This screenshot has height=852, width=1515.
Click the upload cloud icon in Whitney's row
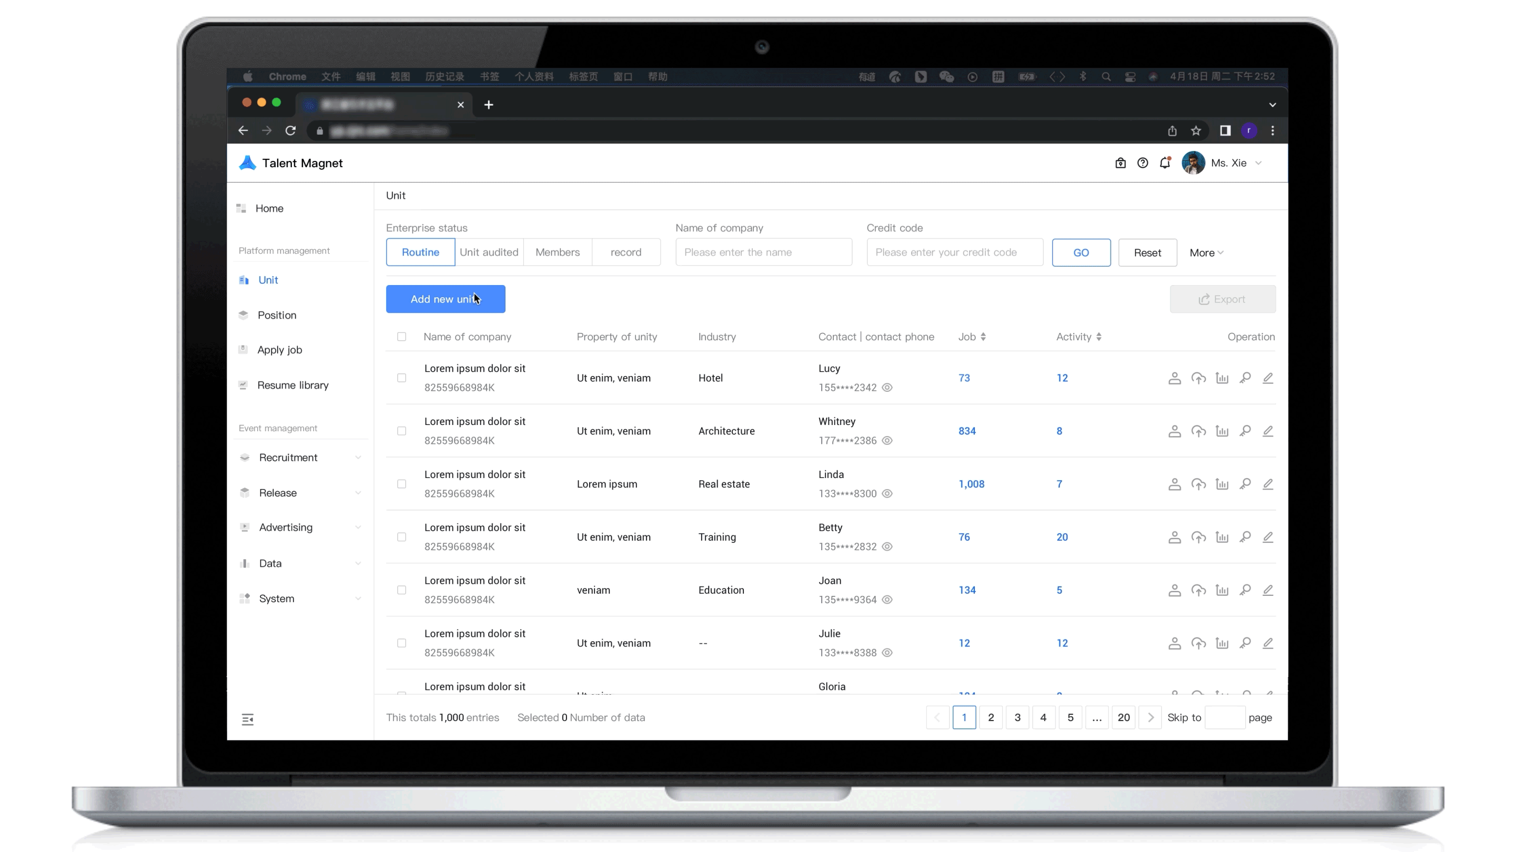1198,431
